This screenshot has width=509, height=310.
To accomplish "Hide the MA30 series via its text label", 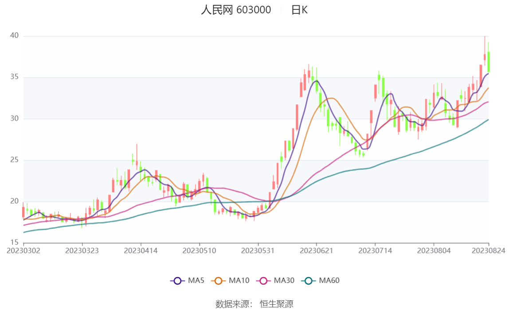I will pos(284,281).
